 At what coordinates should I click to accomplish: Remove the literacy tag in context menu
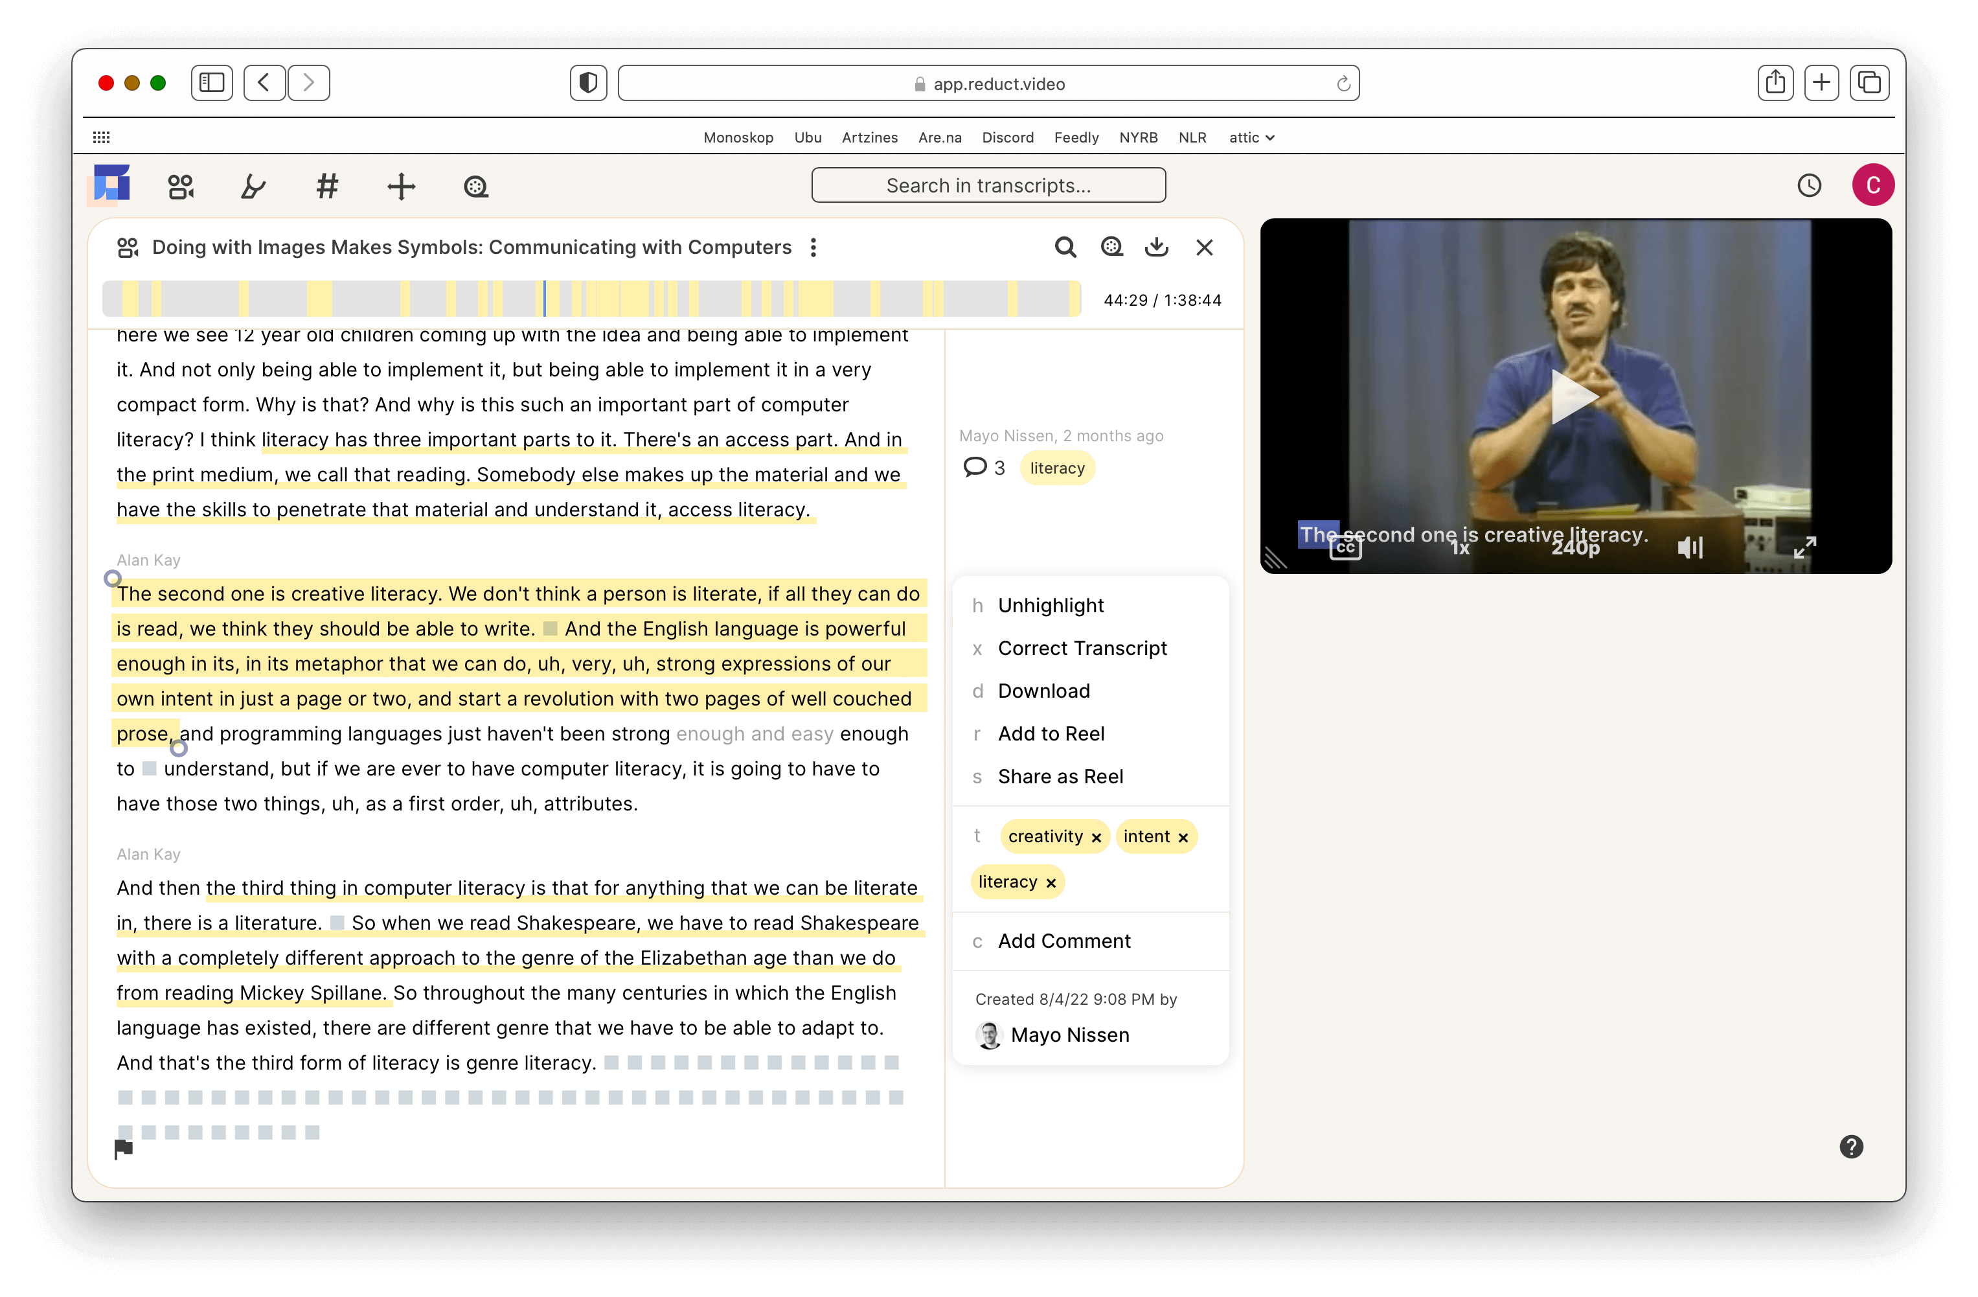tap(1051, 883)
